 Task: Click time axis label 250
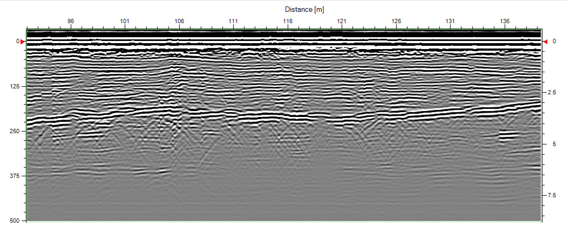tap(15, 131)
